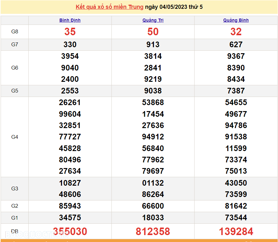Image resolution: width=278 pixels, height=242 pixels.
Task: Select the G4 row label
Action: pos(14,137)
